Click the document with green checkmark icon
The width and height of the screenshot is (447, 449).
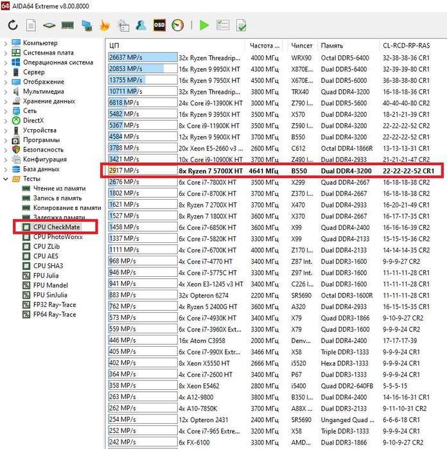coord(241,25)
